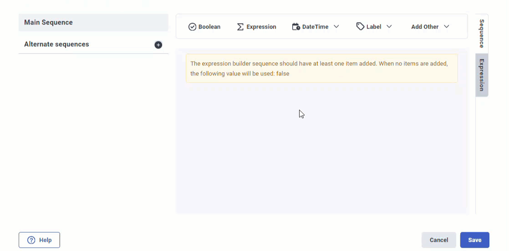
Task: Click the yellow sequence warning message
Action: [321, 69]
